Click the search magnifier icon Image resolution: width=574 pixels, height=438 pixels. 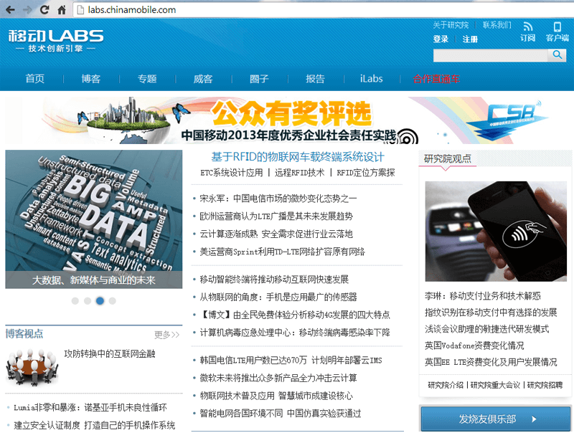(557, 54)
